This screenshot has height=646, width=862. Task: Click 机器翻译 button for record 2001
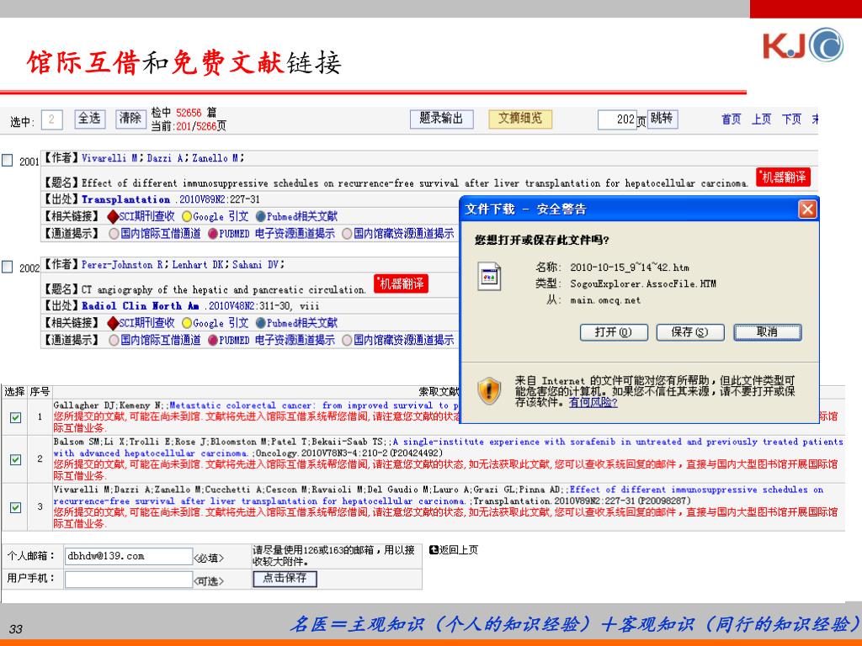click(783, 177)
